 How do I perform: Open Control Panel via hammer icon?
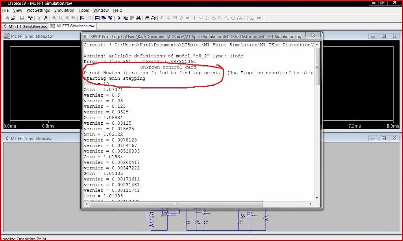[x=31, y=18]
